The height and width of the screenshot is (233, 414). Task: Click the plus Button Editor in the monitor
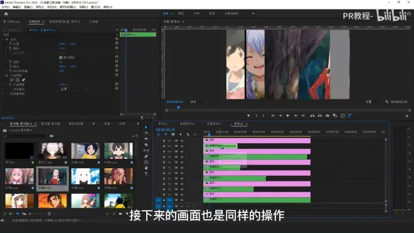pos(407,116)
